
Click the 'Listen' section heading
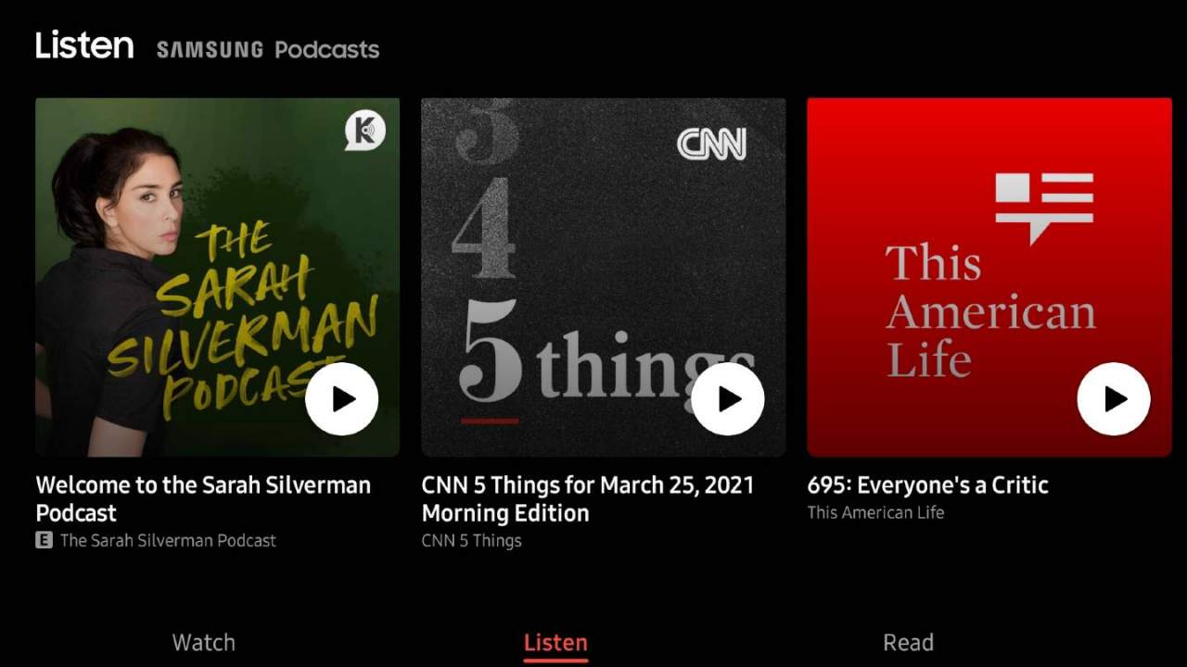84,44
